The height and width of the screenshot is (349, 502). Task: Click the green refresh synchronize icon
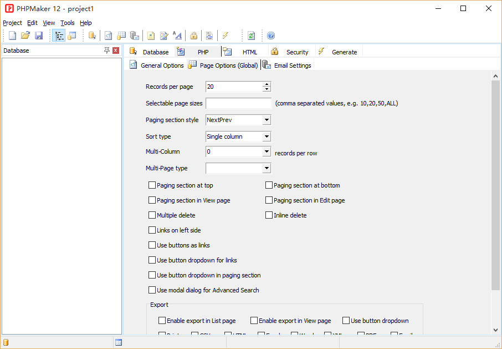[x=252, y=36]
